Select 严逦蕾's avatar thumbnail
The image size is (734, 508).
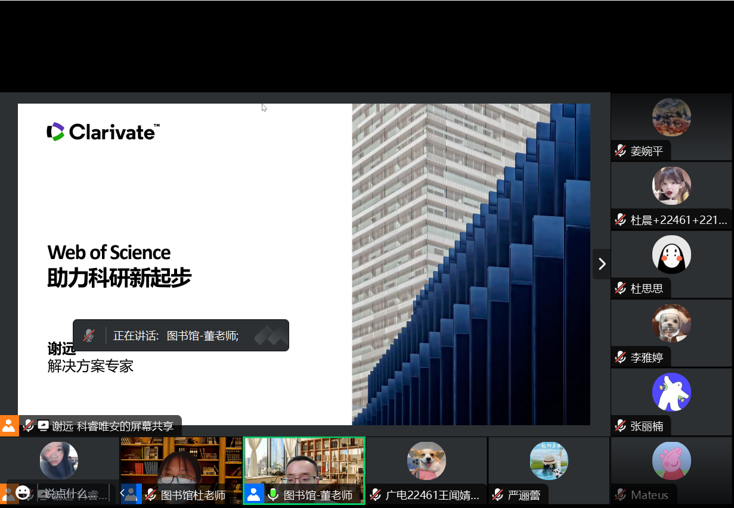549,461
